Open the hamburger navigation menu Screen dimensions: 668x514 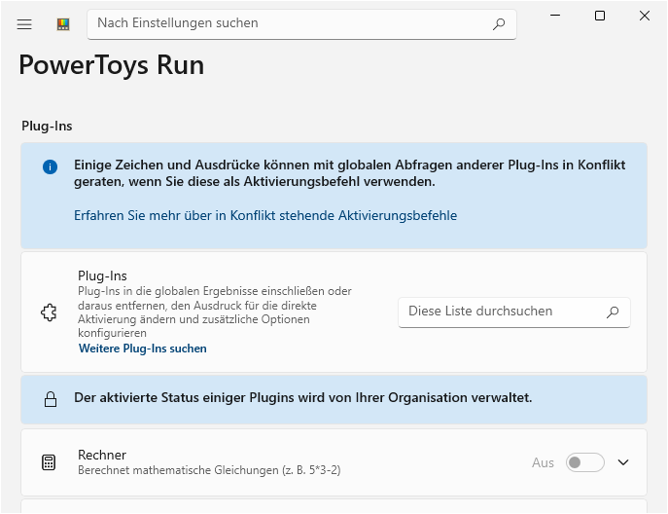click(x=24, y=24)
